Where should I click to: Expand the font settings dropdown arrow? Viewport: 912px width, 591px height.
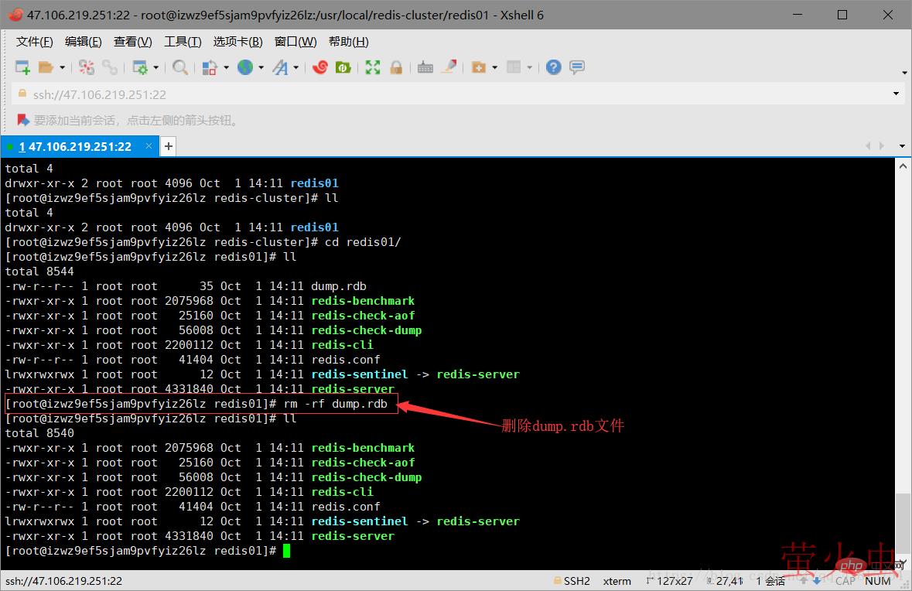(x=296, y=68)
